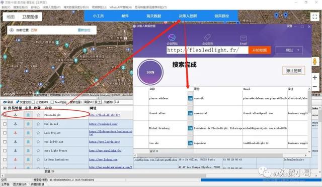Click the 关键词 keyword input field
This screenshot has width=322, height=187.
pos(123,102)
